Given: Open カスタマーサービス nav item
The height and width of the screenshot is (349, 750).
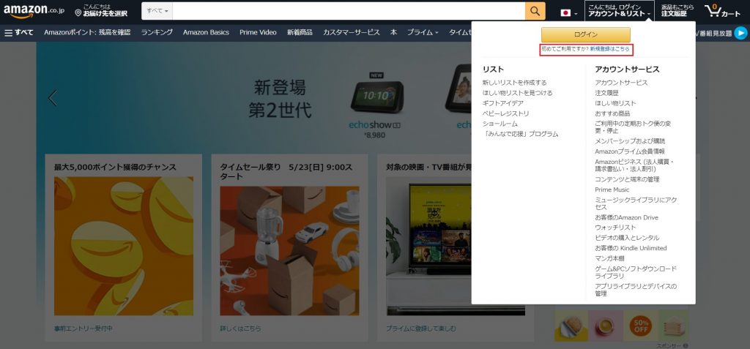Looking at the screenshot, I should (351, 32).
